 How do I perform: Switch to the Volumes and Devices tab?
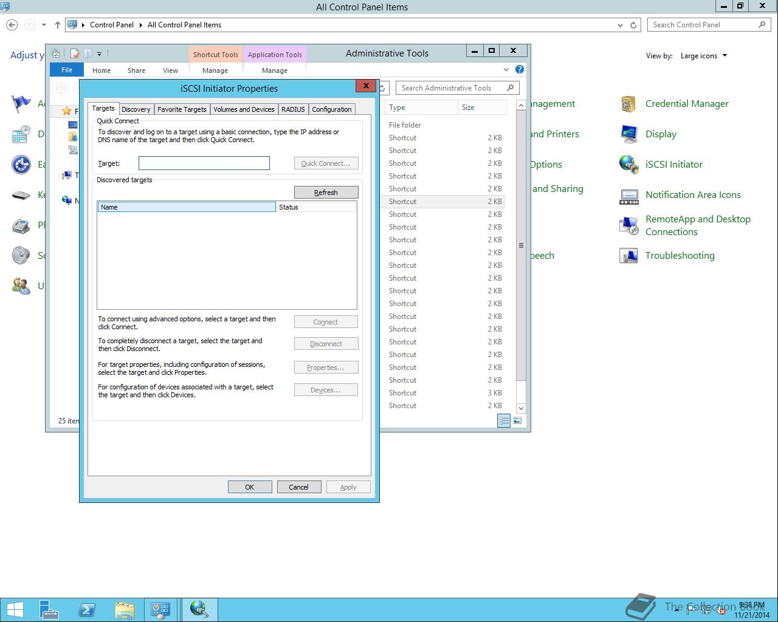[244, 109]
